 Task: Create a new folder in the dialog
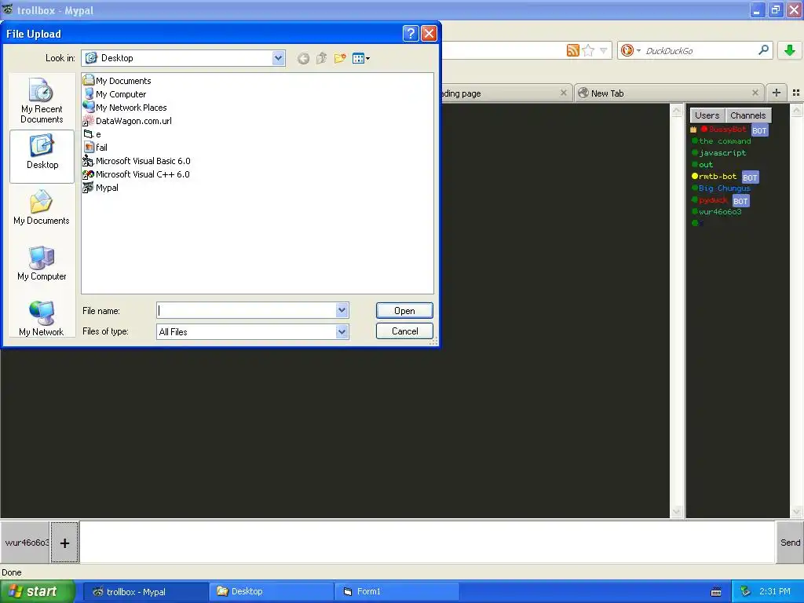(340, 58)
